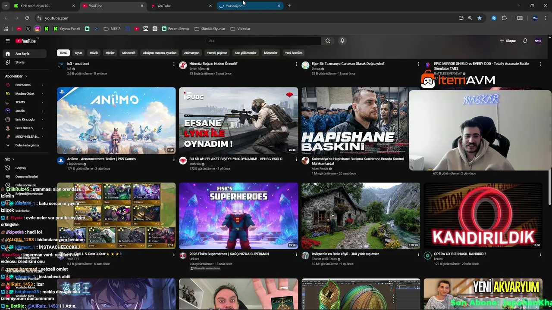Open the Shazam extension icon

pos(494,18)
